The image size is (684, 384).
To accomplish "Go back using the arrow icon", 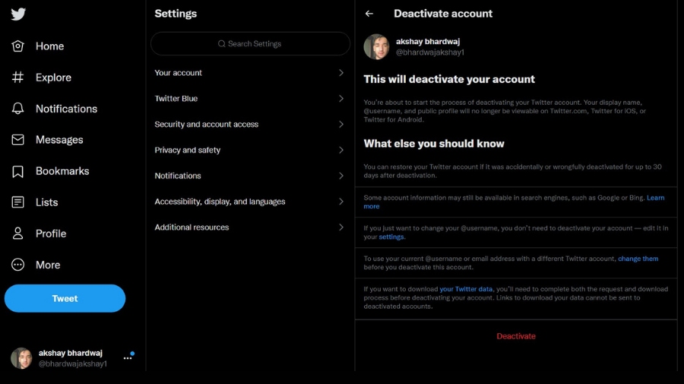I will [x=369, y=14].
